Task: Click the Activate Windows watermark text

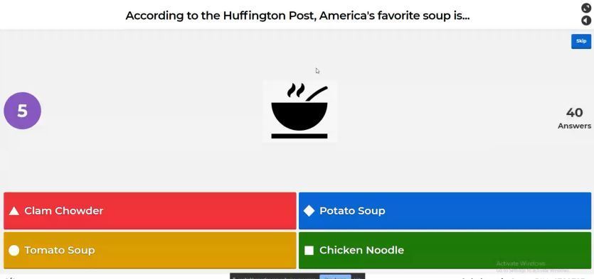Action: click(x=521, y=263)
